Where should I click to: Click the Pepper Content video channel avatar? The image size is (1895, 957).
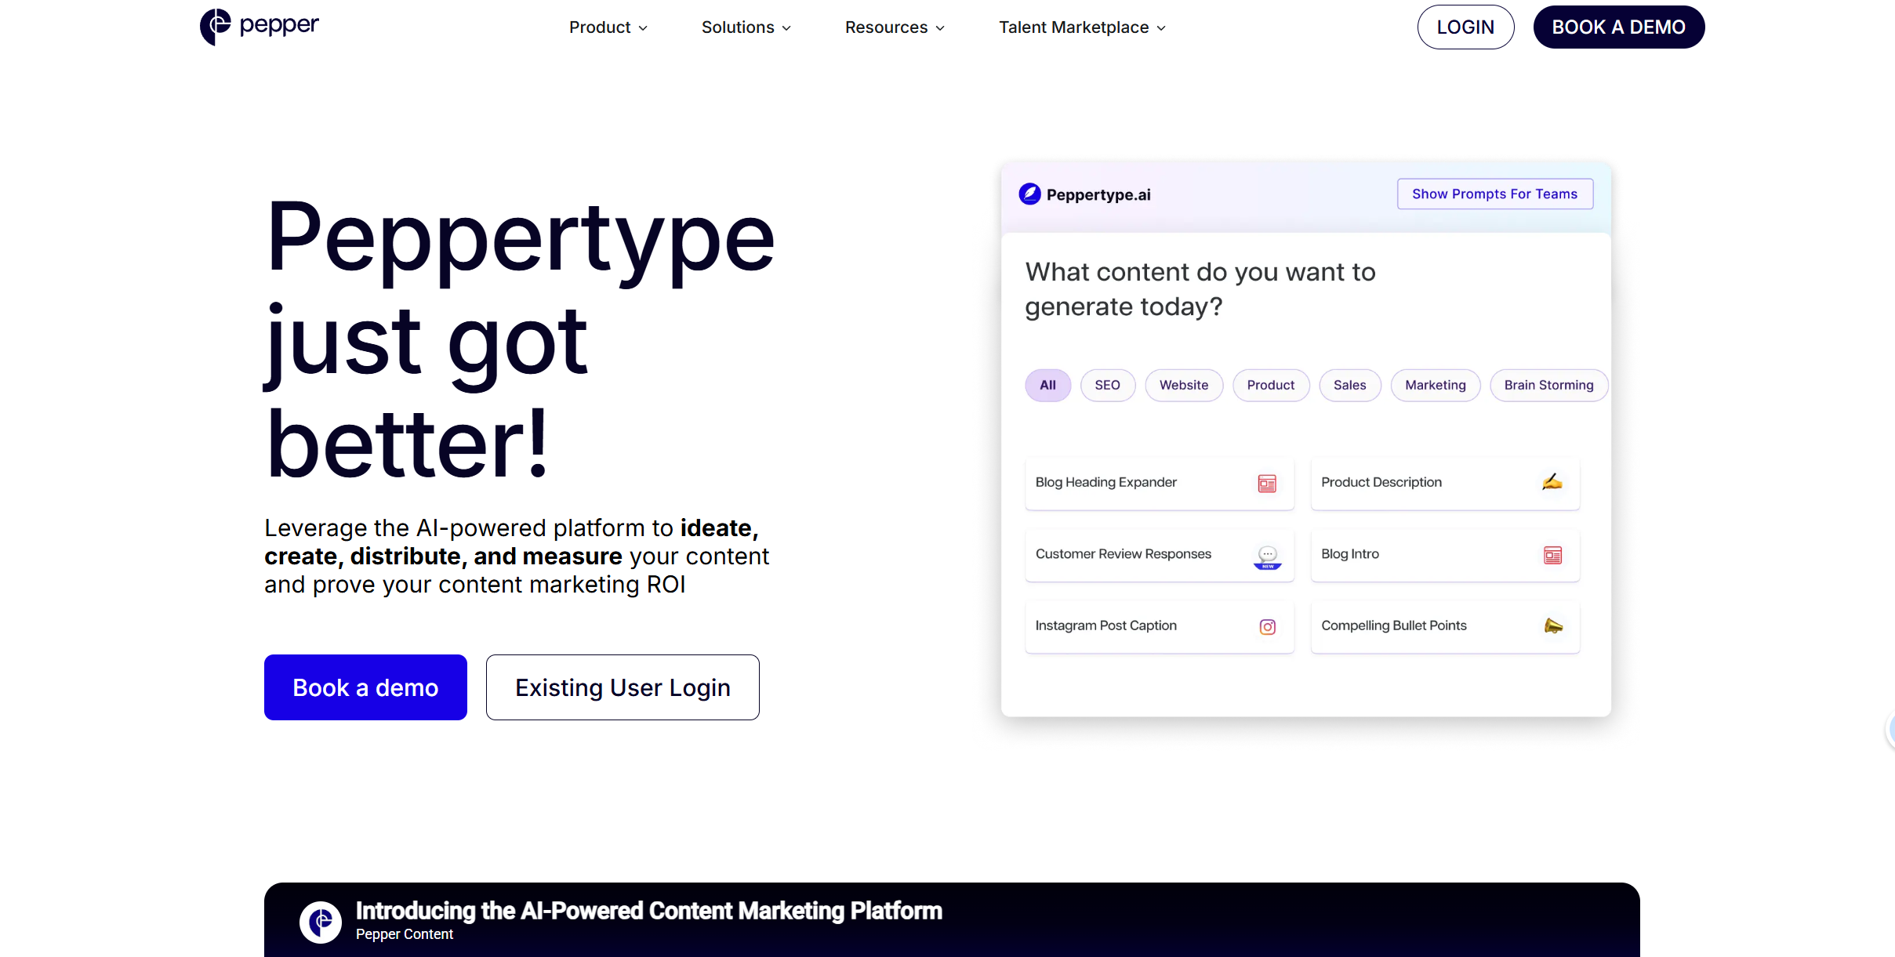(x=321, y=922)
